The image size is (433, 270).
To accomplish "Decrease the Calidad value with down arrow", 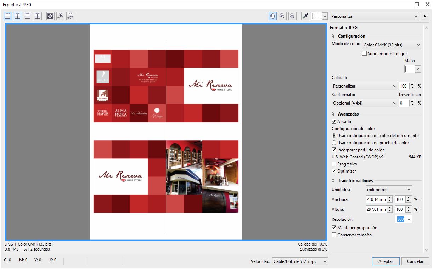I will tap(412, 88).
